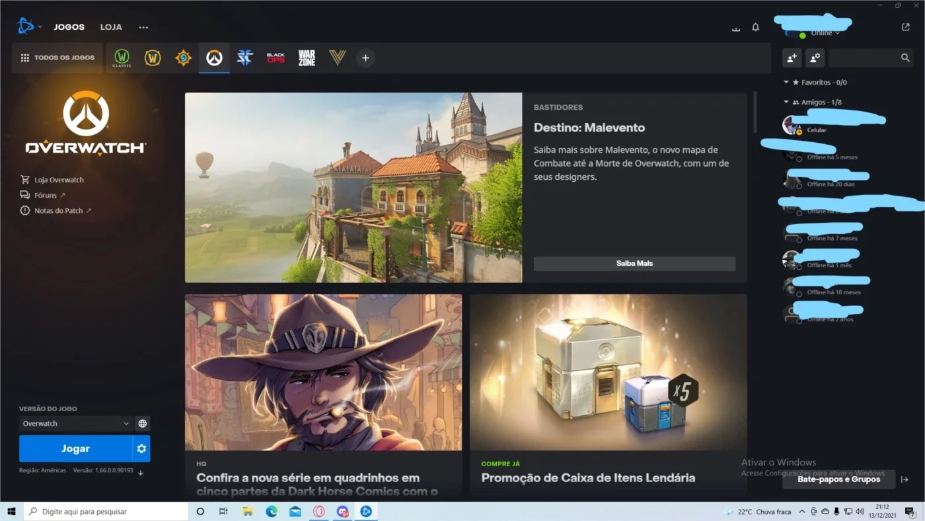The width and height of the screenshot is (925, 521).
Task: Open TODOS OS JOGOS game list
Action: click(x=57, y=58)
